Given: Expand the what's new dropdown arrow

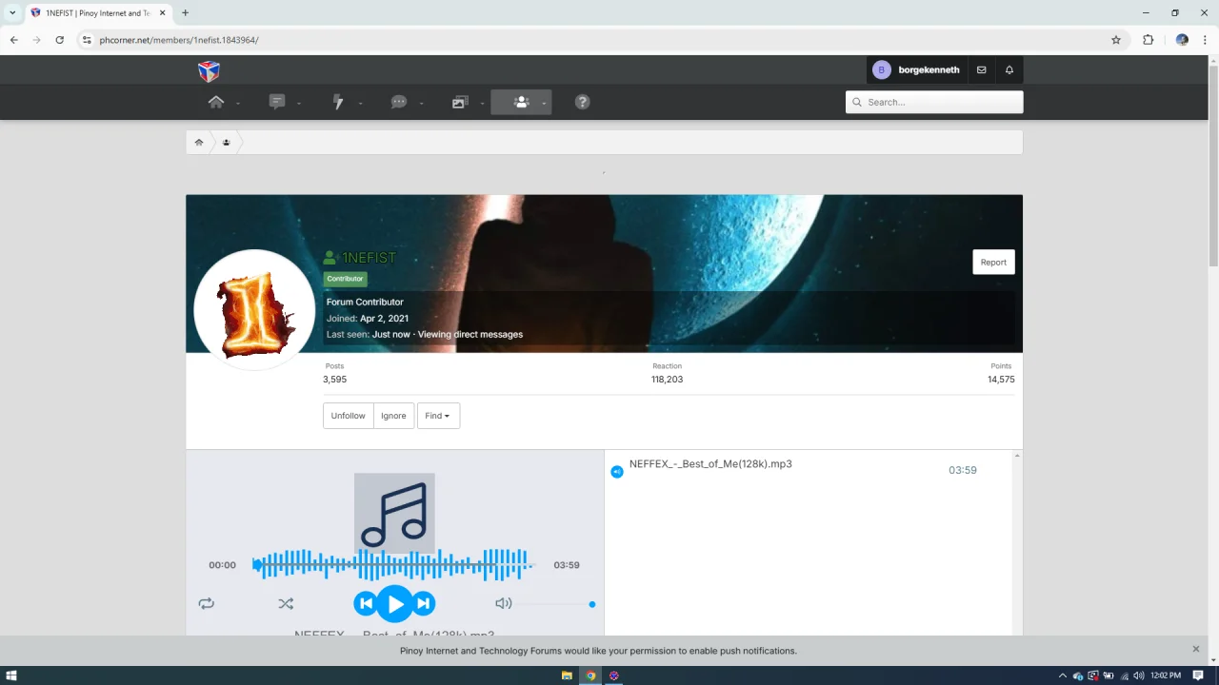Looking at the screenshot, I should [360, 104].
